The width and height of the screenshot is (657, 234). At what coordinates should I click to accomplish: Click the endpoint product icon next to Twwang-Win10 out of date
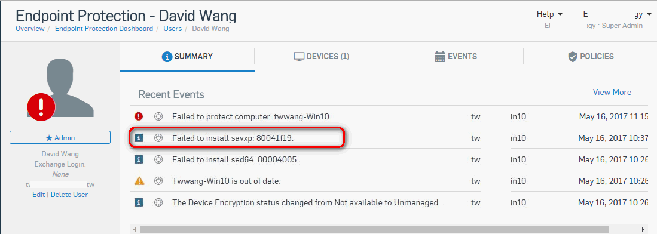(158, 181)
